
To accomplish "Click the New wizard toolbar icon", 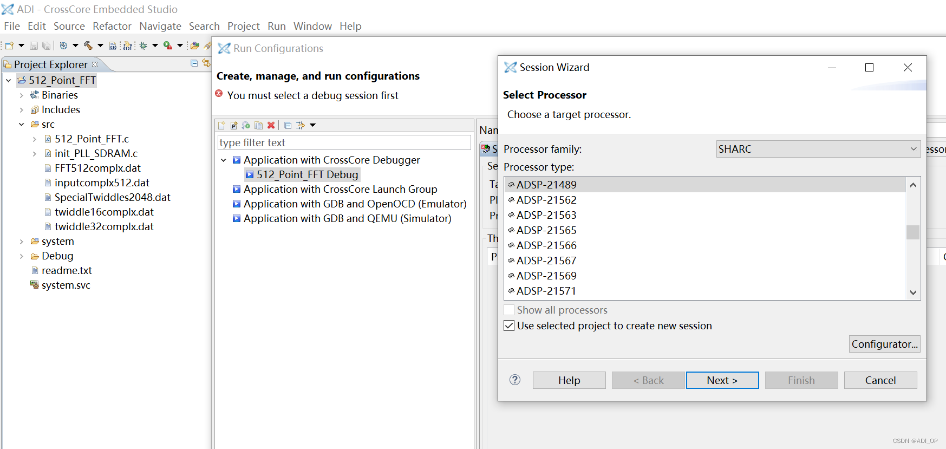I will pos(9,46).
